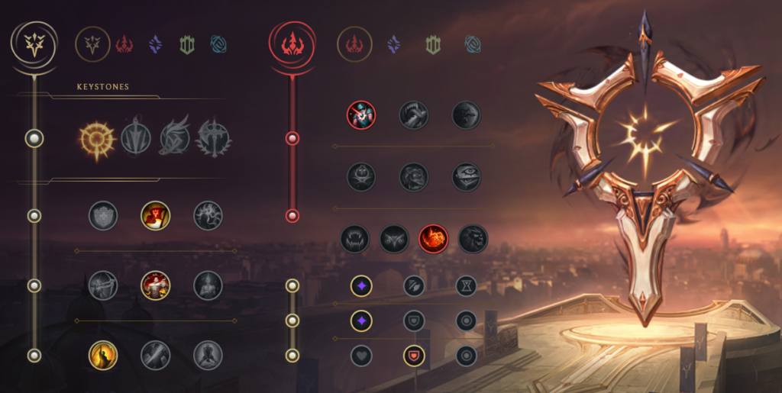Choose the Lethal Tempo keystone
Viewport: 782px width, 393px height.
[x=136, y=137]
